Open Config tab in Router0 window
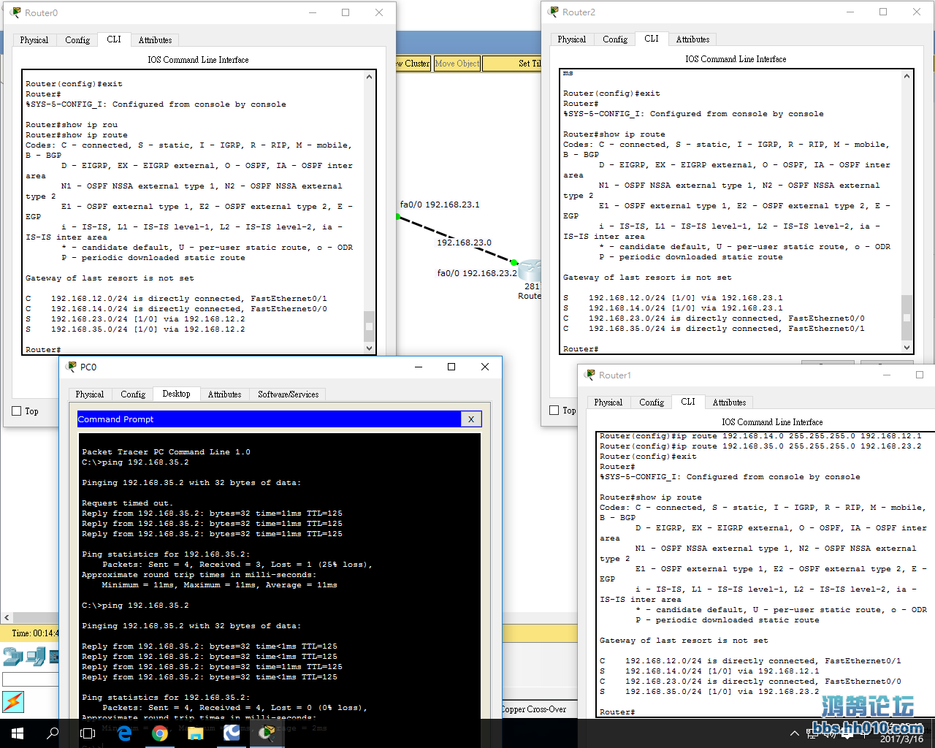Viewport: 935px width, 748px height. pyautogui.click(x=77, y=40)
